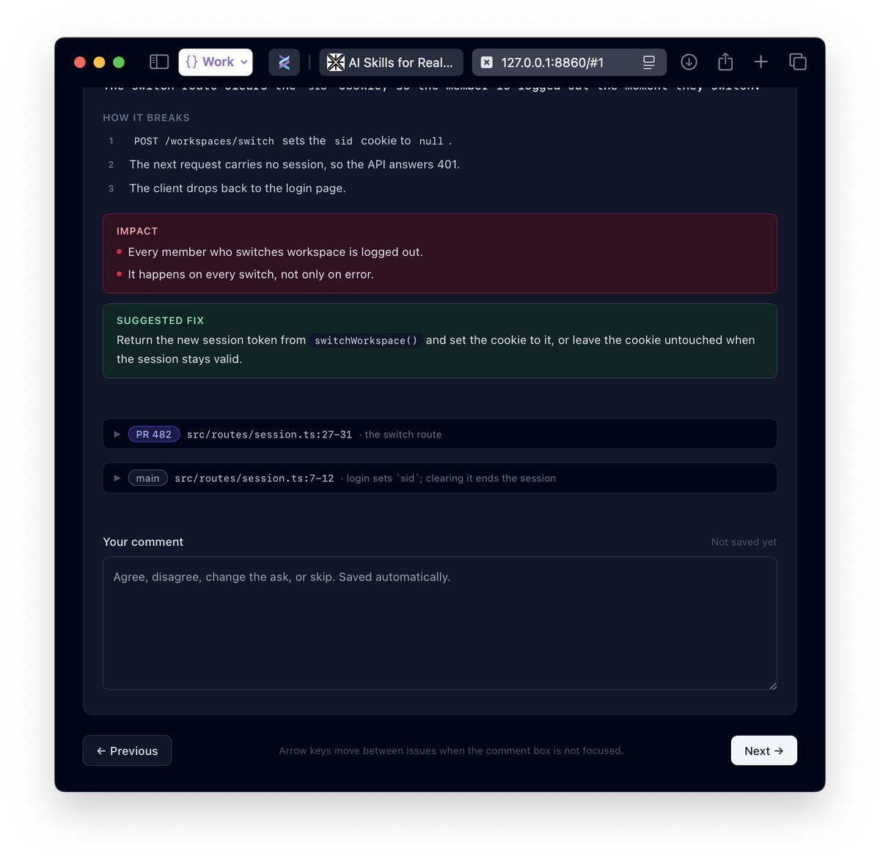
Task: Click the PR 482 badge
Action: (154, 435)
